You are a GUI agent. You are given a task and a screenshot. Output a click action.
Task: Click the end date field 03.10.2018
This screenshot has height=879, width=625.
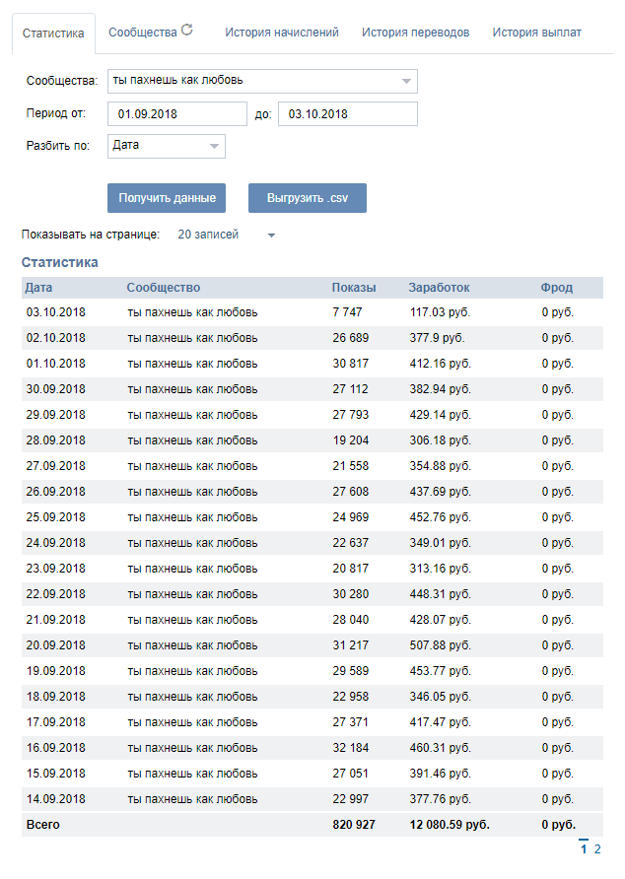click(x=347, y=114)
